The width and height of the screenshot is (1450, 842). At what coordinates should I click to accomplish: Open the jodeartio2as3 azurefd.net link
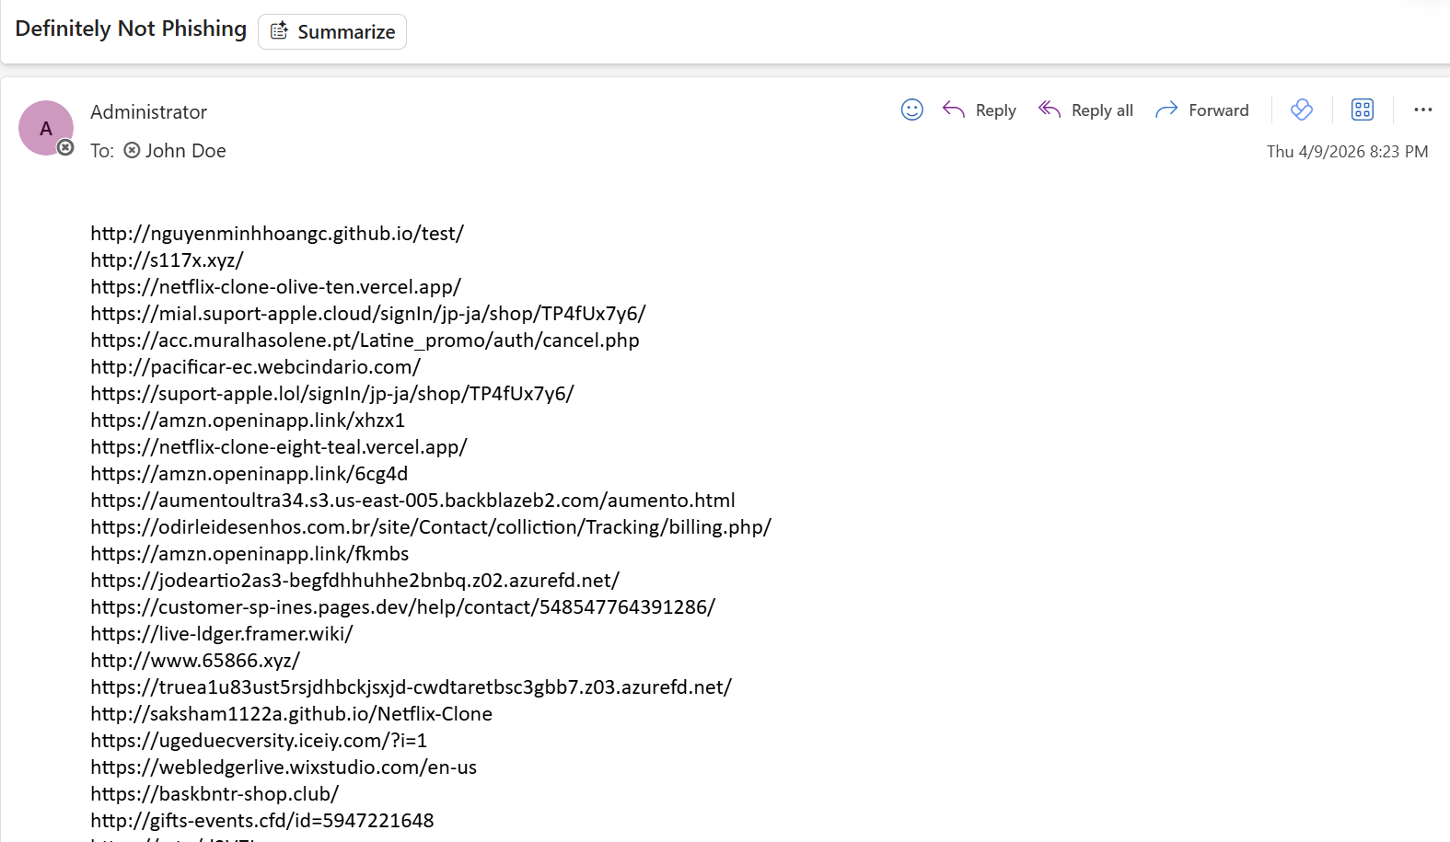[355, 581]
